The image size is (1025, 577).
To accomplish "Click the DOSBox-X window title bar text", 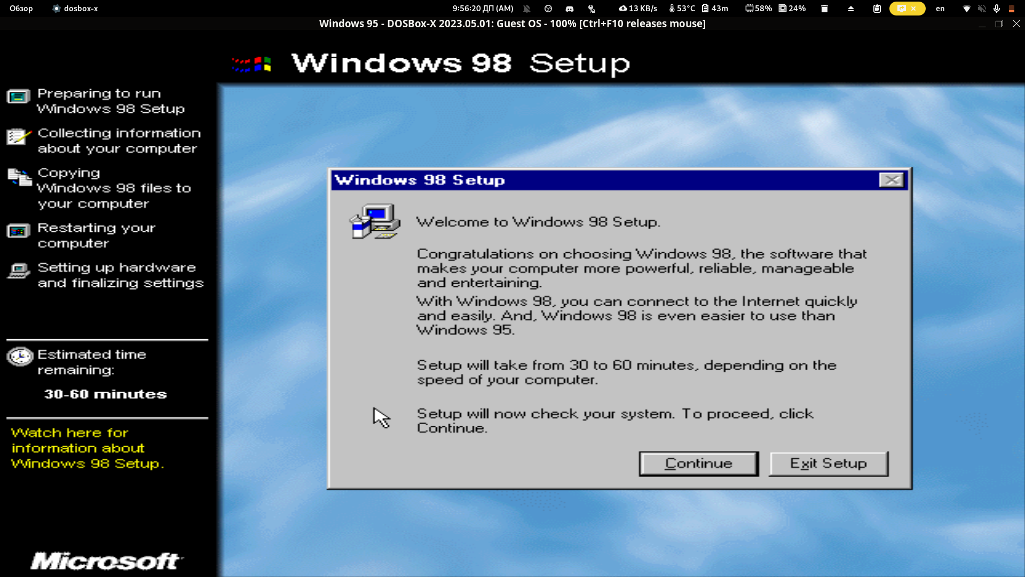I will point(512,24).
